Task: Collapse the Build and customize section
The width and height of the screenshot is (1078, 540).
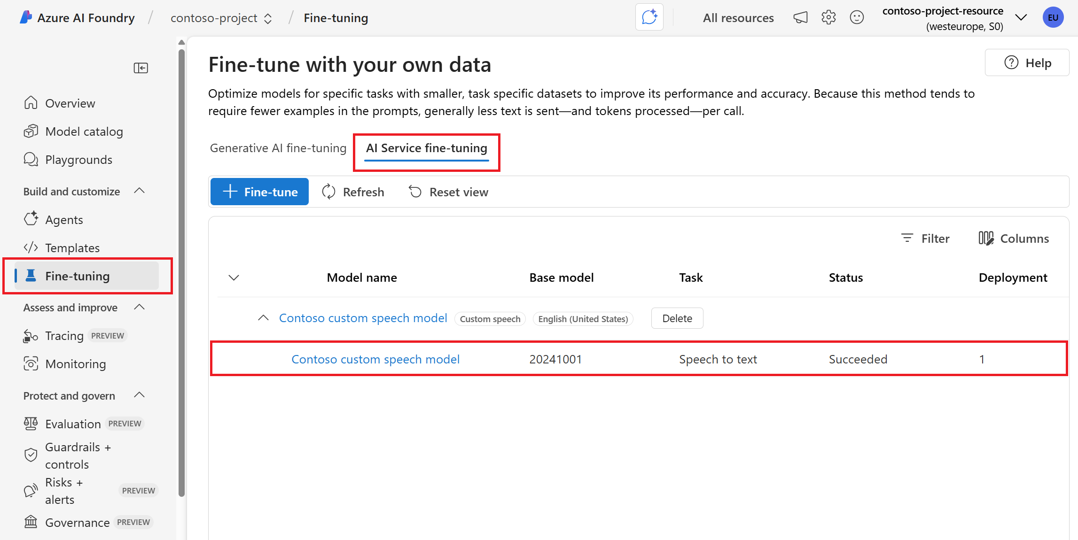Action: [139, 191]
